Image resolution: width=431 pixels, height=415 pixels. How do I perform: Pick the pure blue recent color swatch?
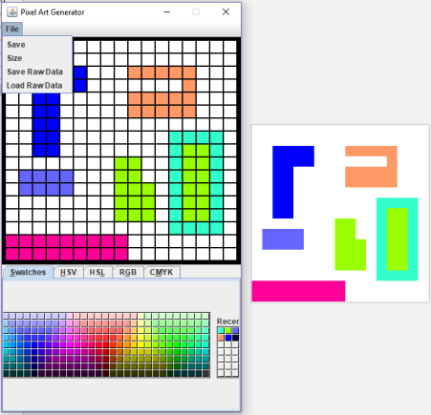[228, 338]
